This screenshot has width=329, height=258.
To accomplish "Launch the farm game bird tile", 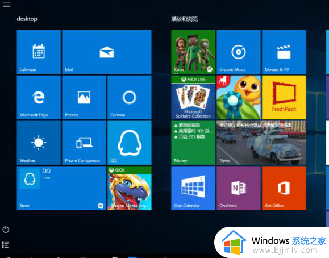I will tap(239, 97).
